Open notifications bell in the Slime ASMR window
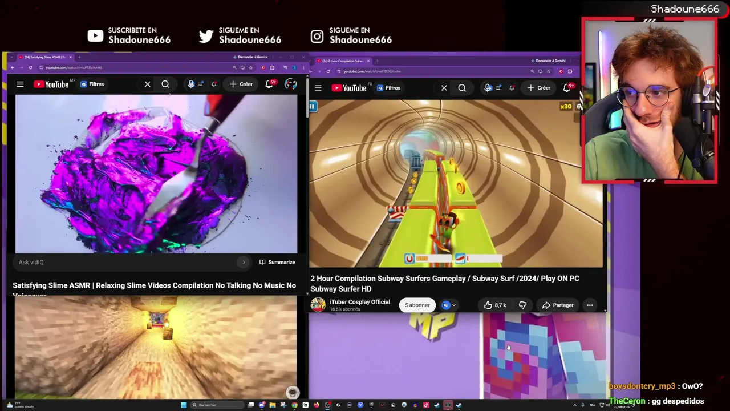This screenshot has height=411, width=730. pos(270,84)
